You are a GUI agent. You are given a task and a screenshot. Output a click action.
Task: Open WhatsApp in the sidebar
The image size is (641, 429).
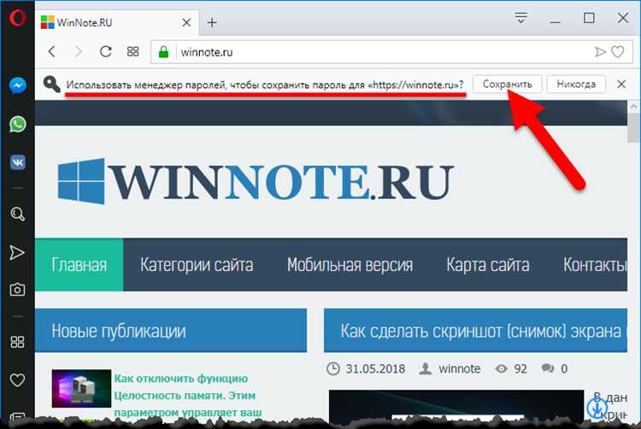pyautogui.click(x=18, y=124)
